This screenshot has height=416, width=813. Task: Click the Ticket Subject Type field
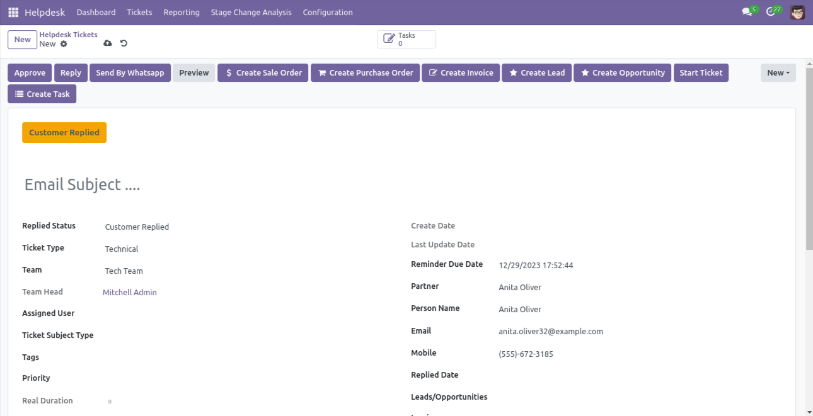pyautogui.click(x=249, y=335)
